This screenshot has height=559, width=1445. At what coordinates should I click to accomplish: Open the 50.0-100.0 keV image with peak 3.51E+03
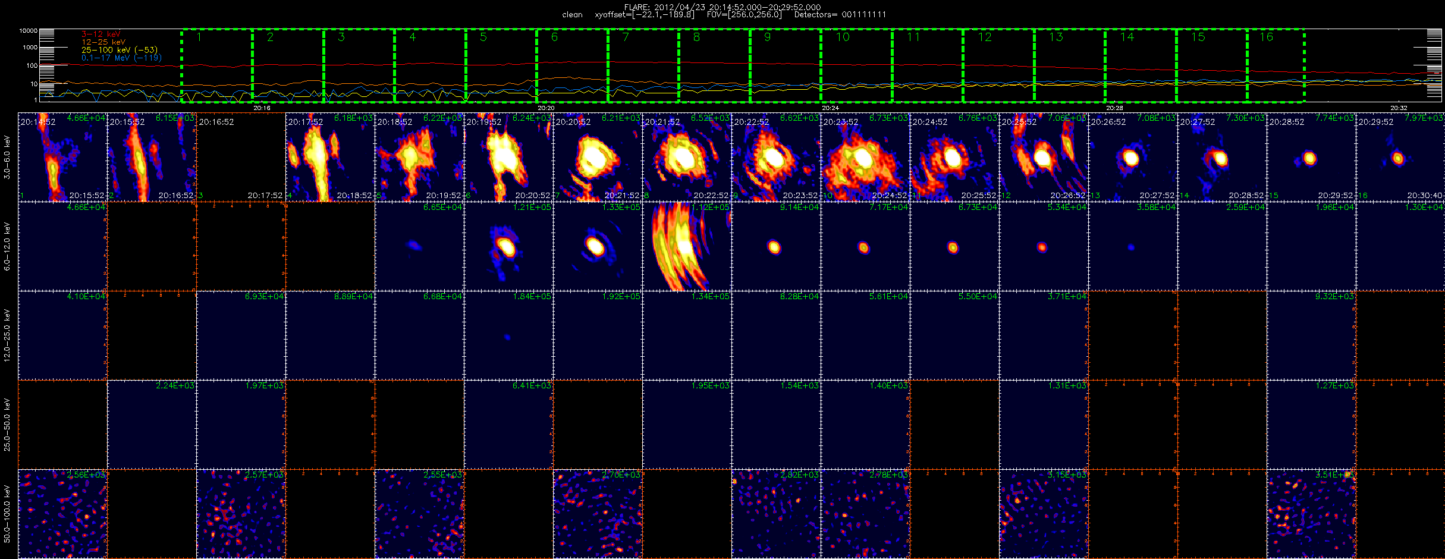coord(1311,514)
